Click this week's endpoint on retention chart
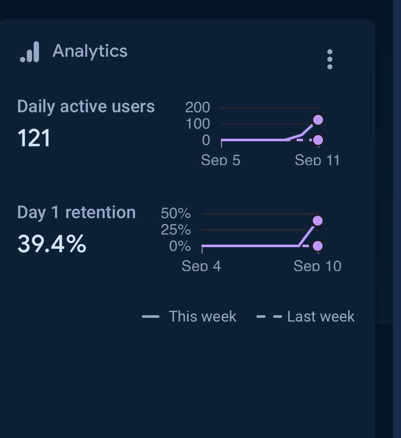 pos(317,221)
